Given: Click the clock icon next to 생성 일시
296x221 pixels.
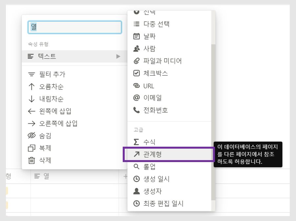Looking at the screenshot, I should [x=137, y=179].
